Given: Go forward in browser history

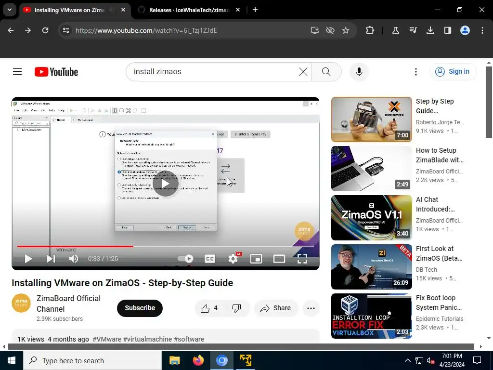Looking at the screenshot, I should [28, 30].
